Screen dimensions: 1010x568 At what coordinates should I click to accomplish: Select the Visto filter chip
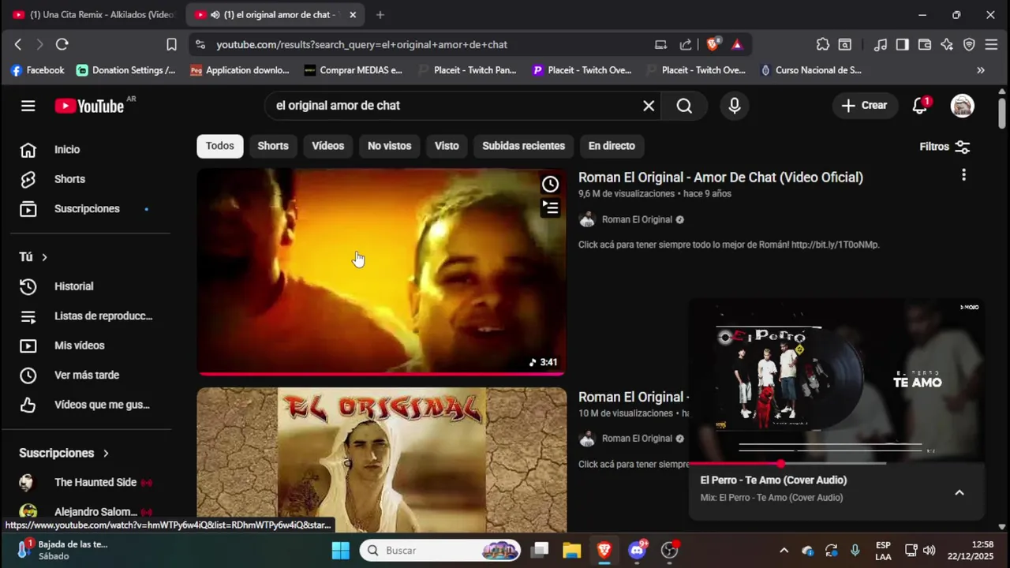click(447, 146)
